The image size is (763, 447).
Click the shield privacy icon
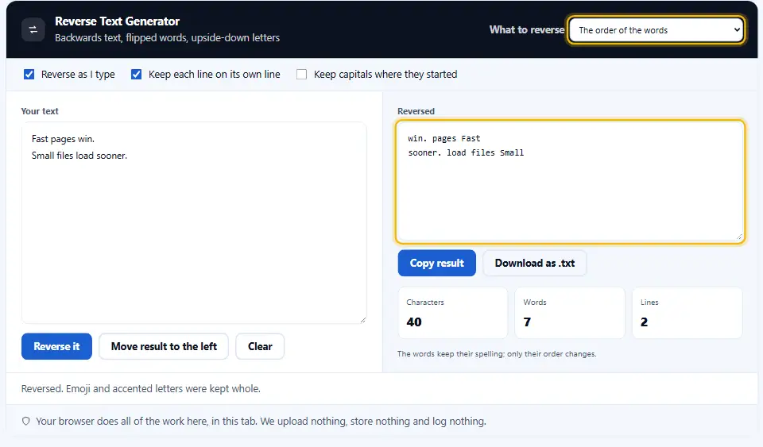26,422
